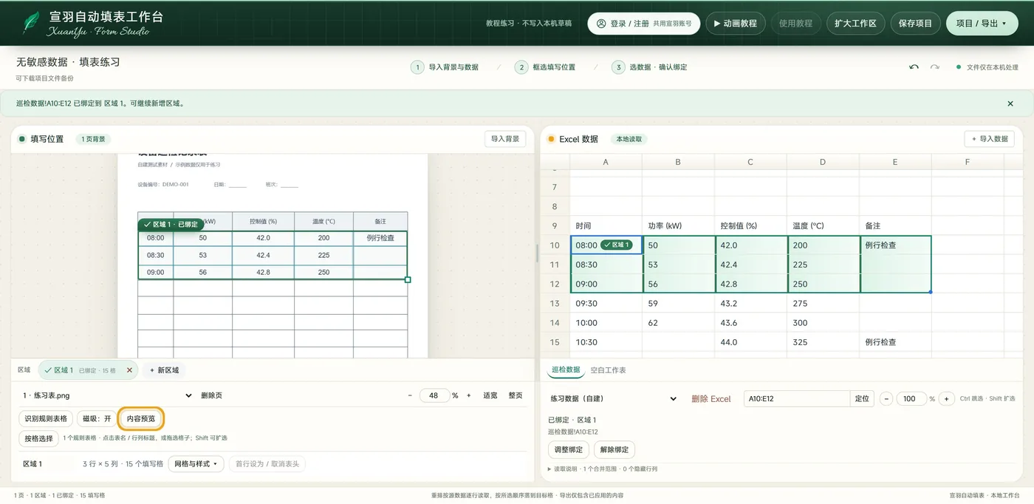
Task: Click Excel cell 325 in row 15
Action: [823, 342]
